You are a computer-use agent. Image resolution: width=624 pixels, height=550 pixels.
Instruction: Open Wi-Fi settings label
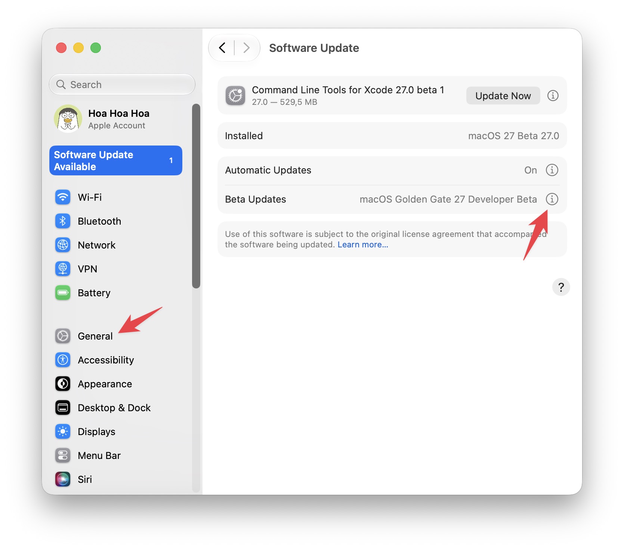[90, 197]
